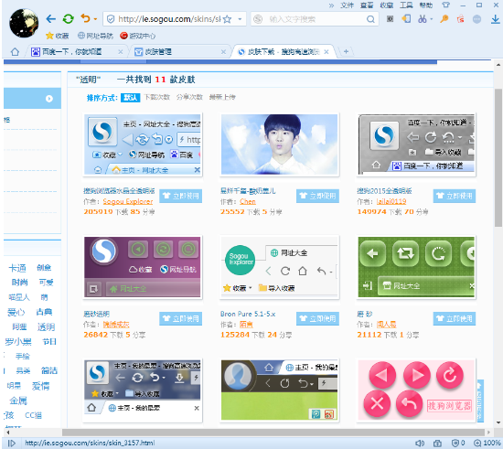The width and height of the screenshot is (503, 449).
Task: Open the home page tab icon
Action: pos(15,52)
